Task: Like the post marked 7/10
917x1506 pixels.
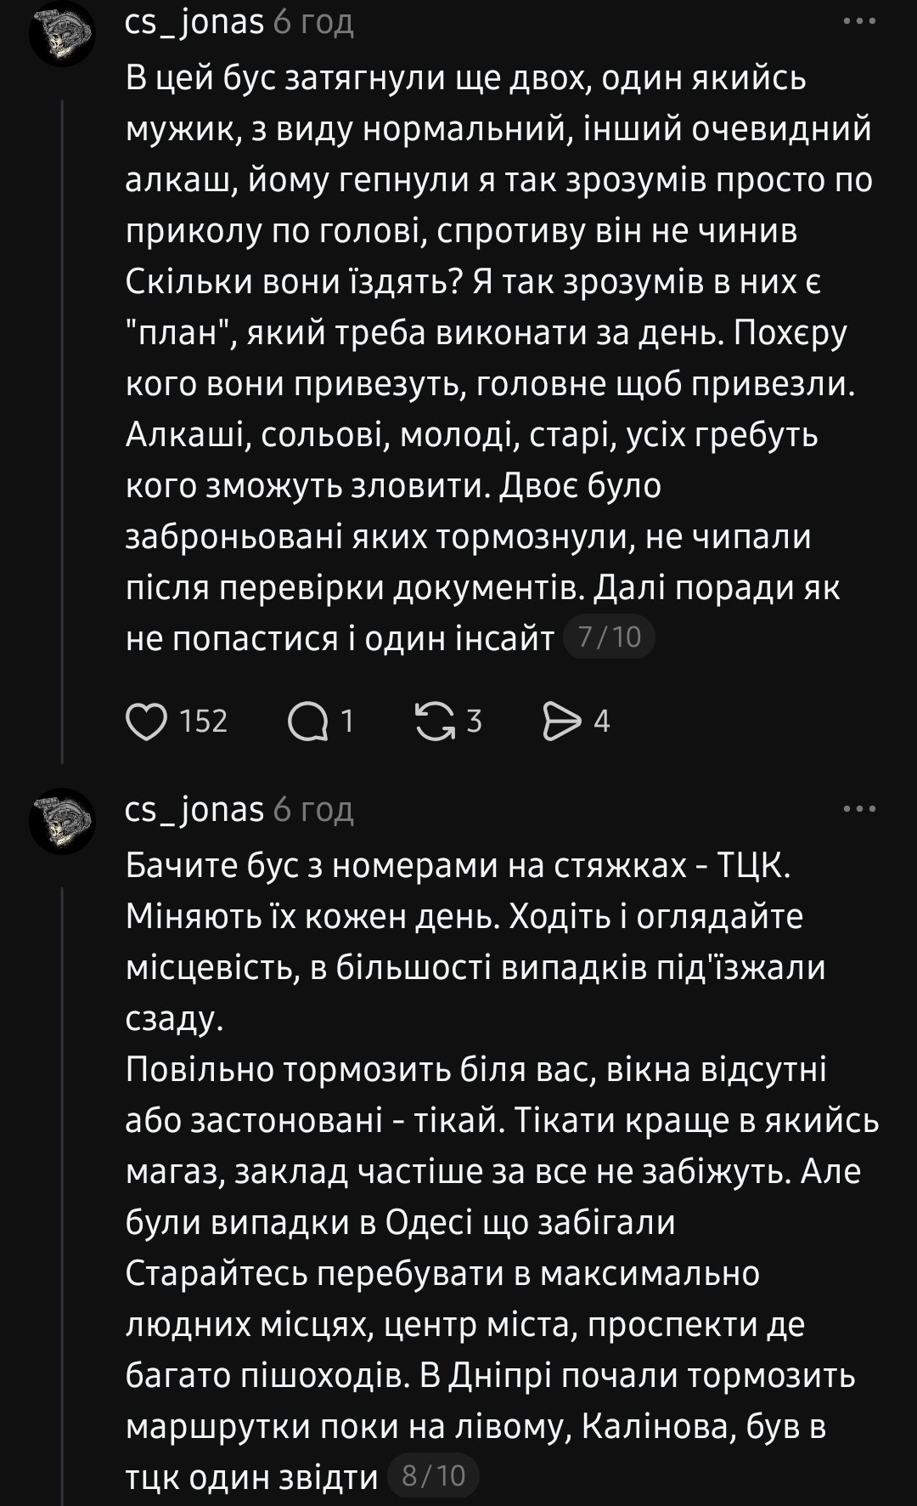Action: coord(146,722)
